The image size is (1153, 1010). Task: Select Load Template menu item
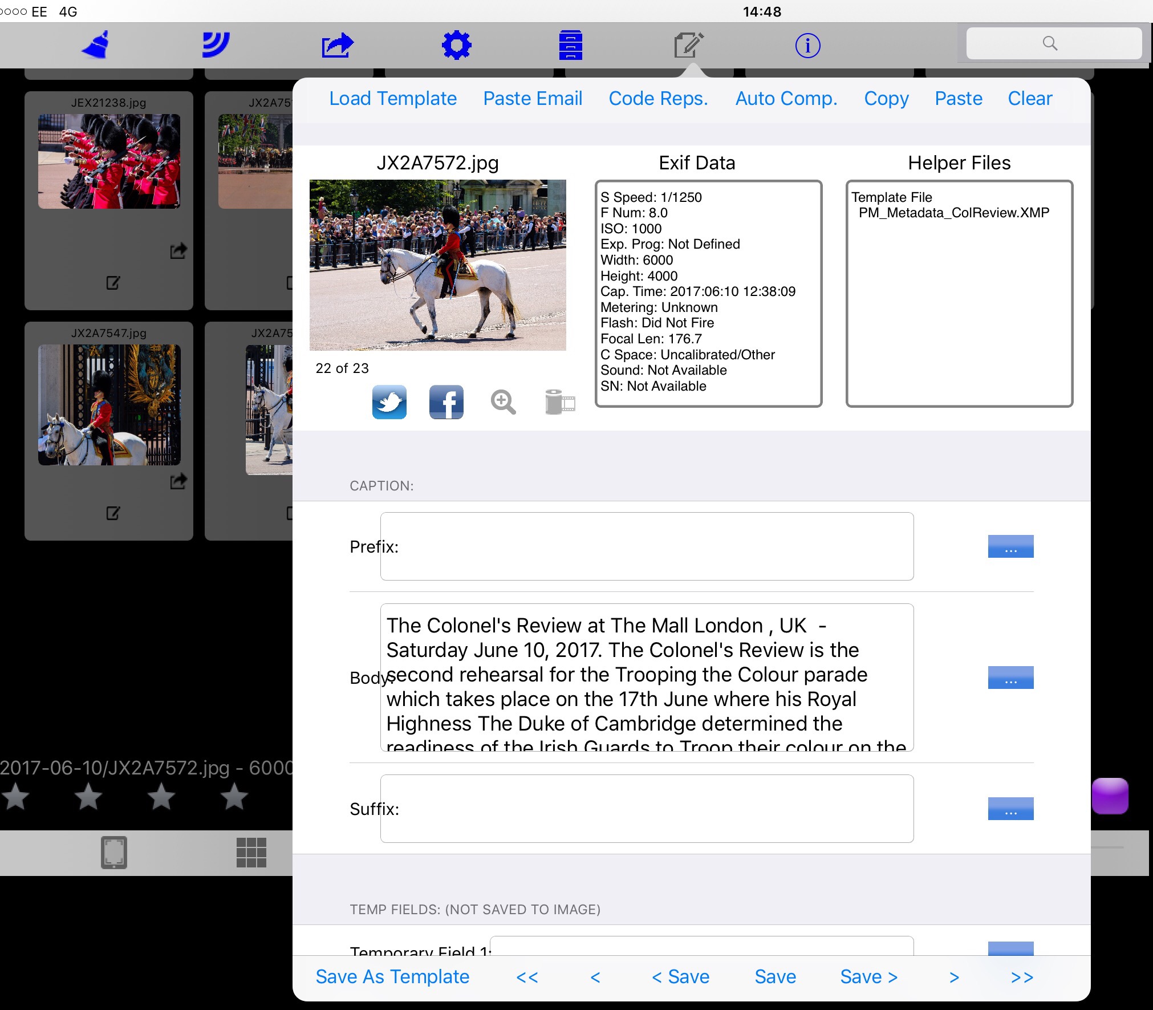393,98
